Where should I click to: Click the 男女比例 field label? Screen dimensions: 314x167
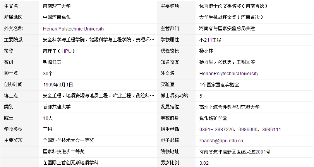tap(170, 163)
